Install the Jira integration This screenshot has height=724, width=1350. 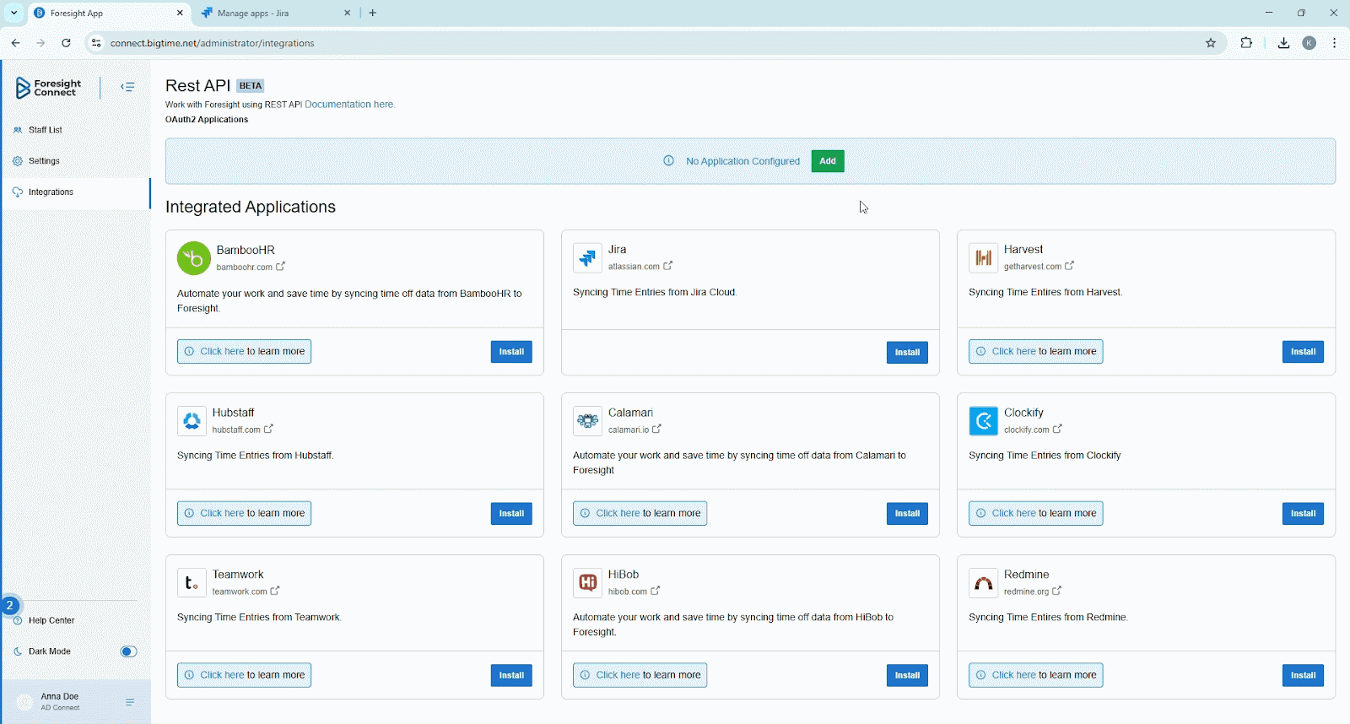coord(907,353)
